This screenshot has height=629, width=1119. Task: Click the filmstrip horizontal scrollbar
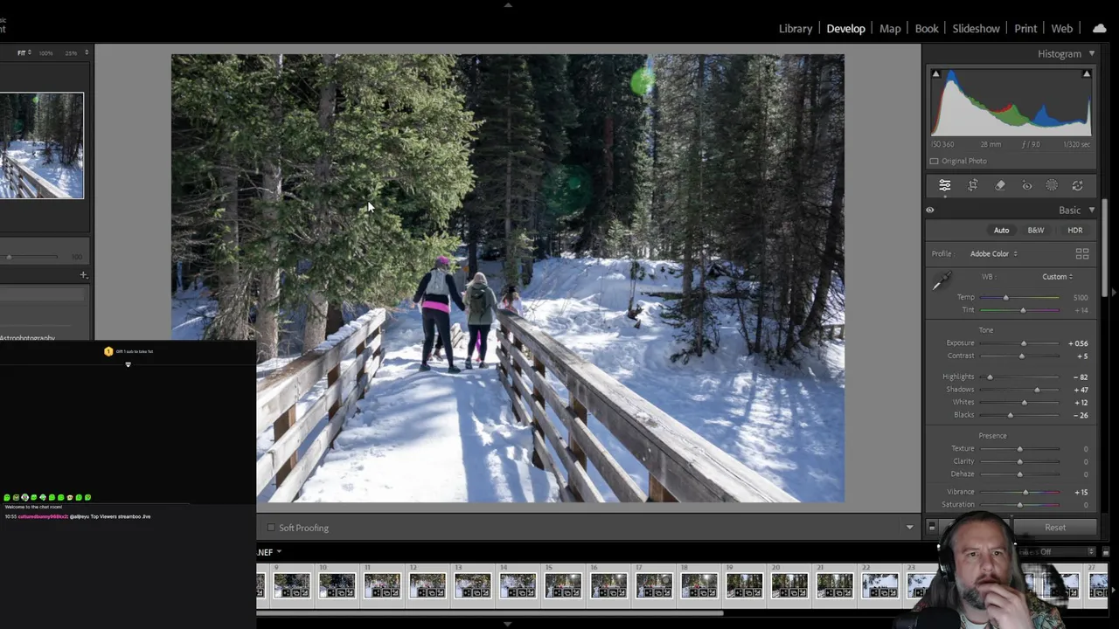pos(490,612)
